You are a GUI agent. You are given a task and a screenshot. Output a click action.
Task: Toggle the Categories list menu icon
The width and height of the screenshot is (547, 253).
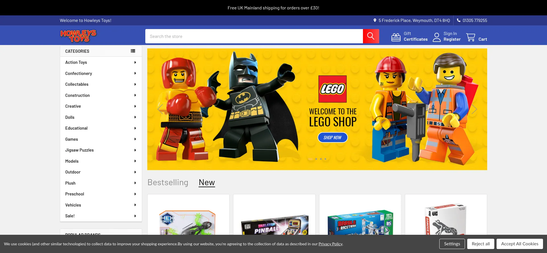click(133, 51)
